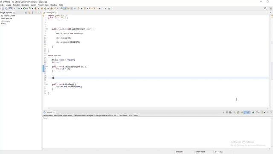Maximize the Console view
Viewport: 273px width, 154px height.
[x=271, y=113]
